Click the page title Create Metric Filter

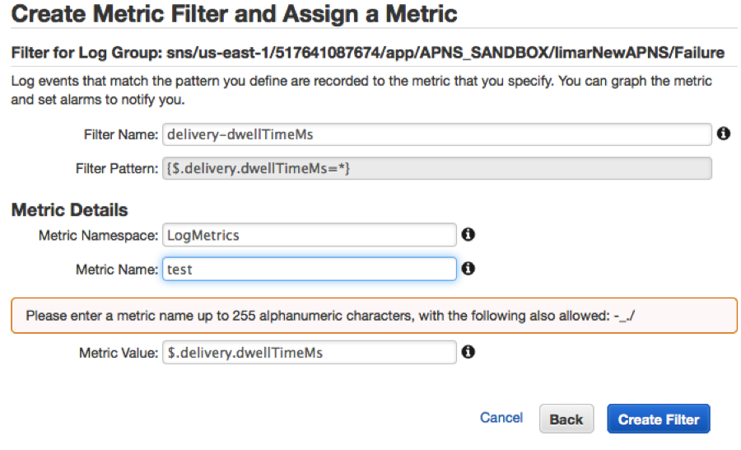point(235,14)
